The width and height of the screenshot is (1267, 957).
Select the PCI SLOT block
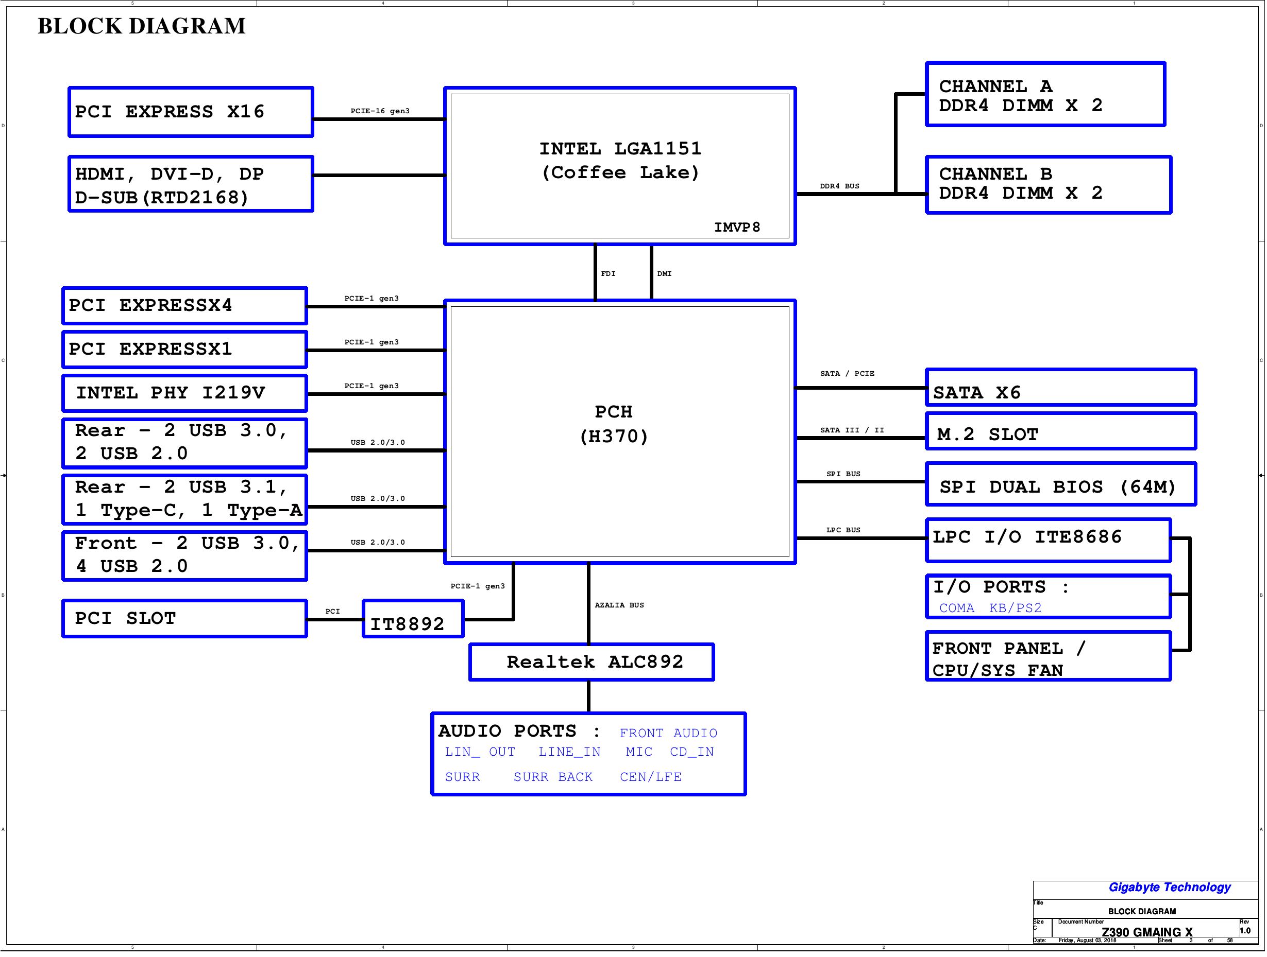click(x=185, y=619)
